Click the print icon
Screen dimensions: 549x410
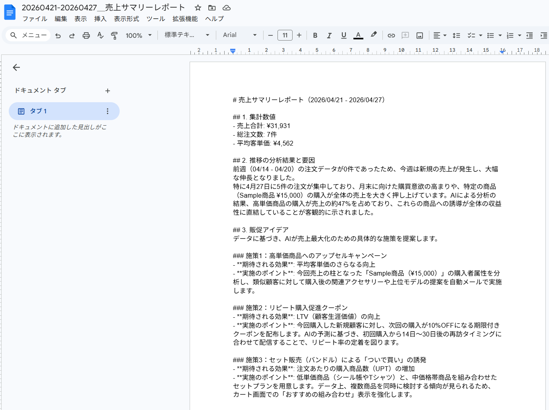pos(86,35)
